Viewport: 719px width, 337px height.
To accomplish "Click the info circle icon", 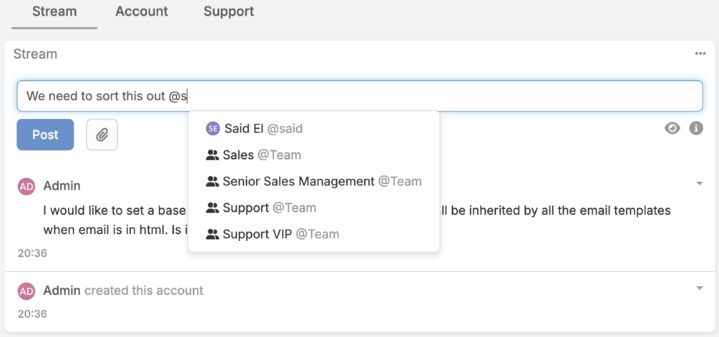I will click(696, 129).
